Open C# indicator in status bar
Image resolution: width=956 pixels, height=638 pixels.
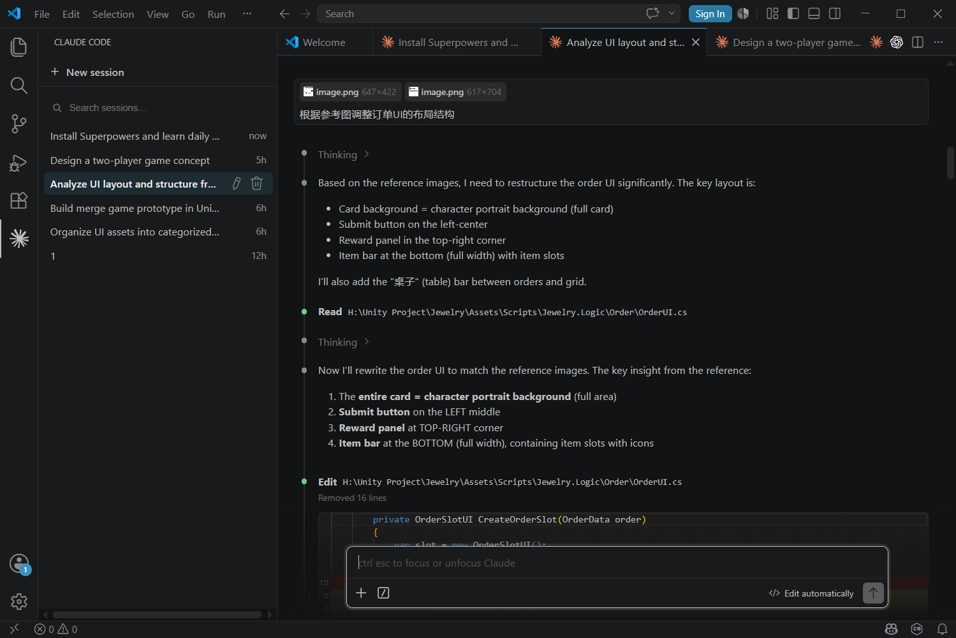pos(917,629)
